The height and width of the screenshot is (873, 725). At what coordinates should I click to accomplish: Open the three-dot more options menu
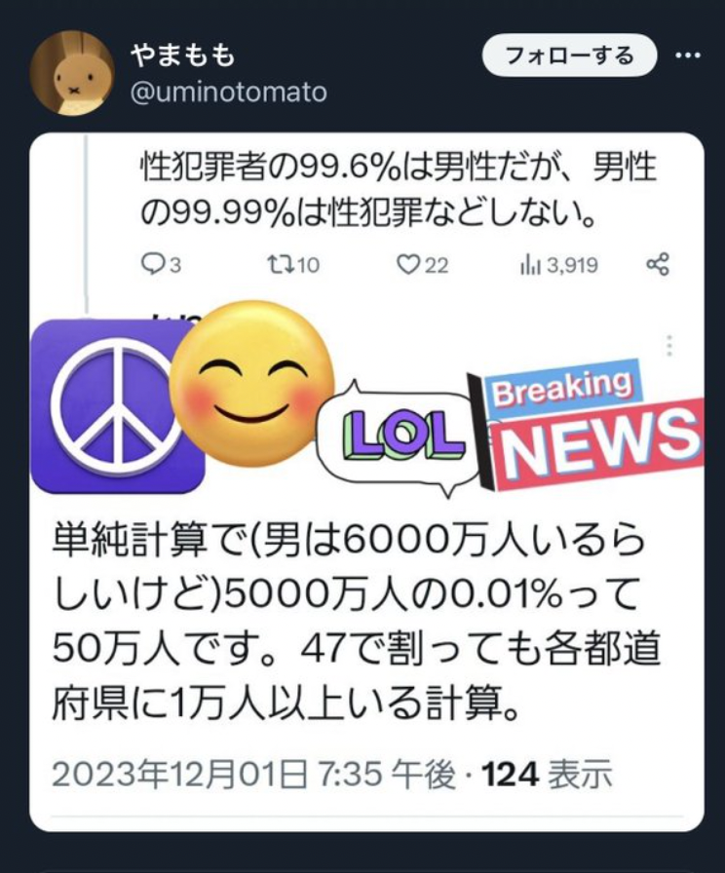pos(688,56)
